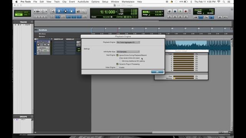The image size is (246, 138).
Task: Activate Grid edit mode
Action: point(26,15)
